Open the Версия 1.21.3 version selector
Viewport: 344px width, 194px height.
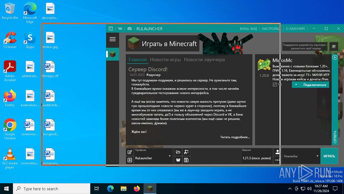[x=257, y=156]
